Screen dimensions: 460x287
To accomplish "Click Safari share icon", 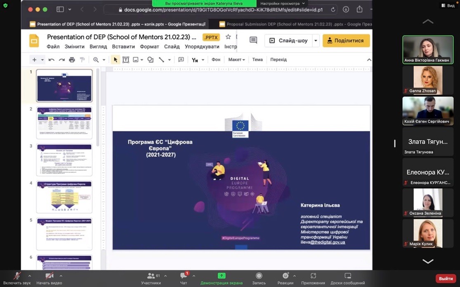I will click(x=359, y=9).
